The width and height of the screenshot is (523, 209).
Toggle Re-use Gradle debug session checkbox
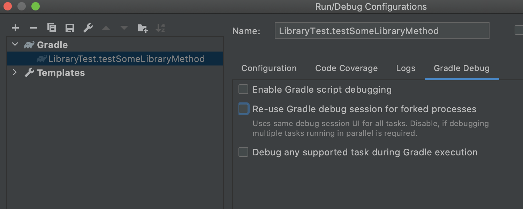(243, 109)
